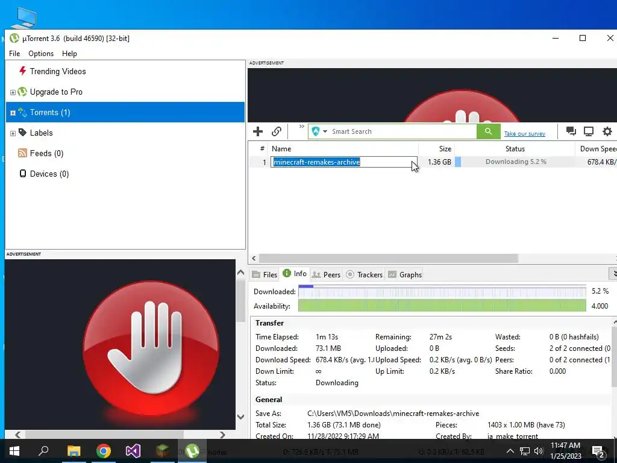Click the network tray icon
Image resolution: width=617 pixels, height=463 pixels.
pyautogui.click(x=525, y=451)
